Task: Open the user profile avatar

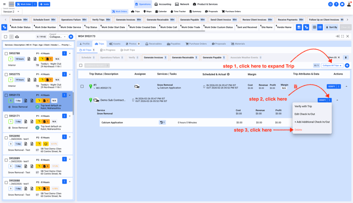Action: (349, 4)
